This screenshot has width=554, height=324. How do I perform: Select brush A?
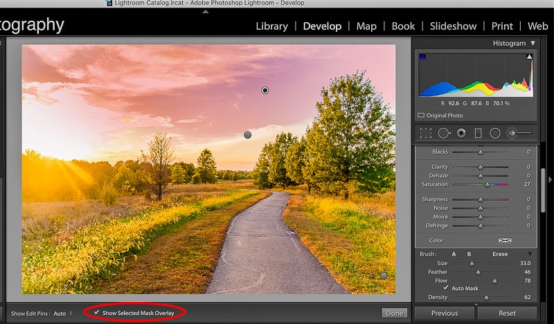[x=454, y=254]
